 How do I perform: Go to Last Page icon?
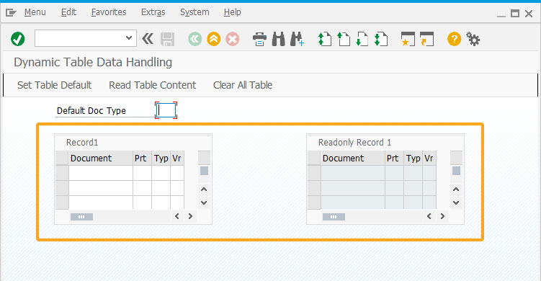click(x=381, y=39)
